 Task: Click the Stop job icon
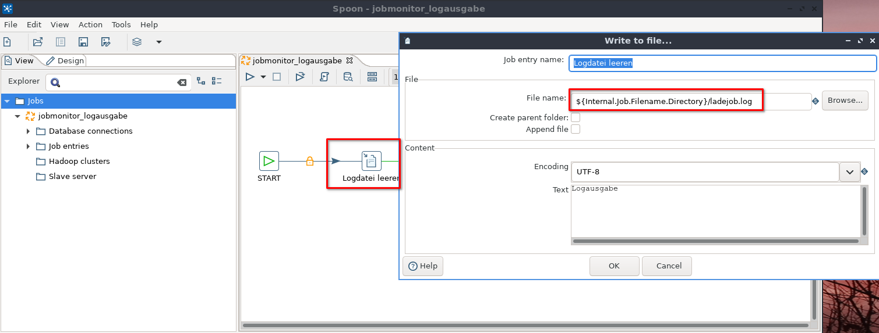[277, 77]
